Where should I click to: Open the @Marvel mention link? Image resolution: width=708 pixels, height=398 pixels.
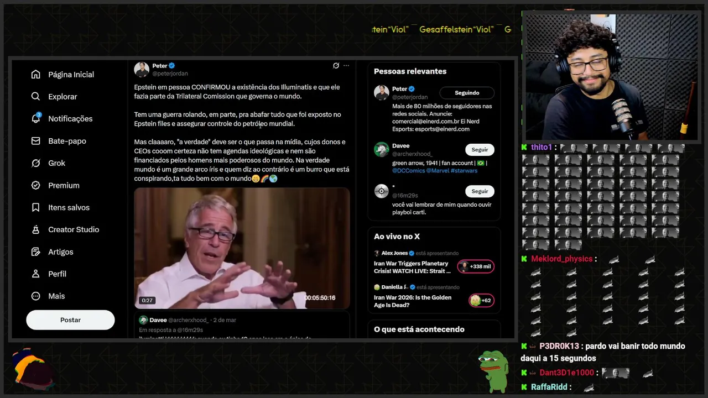point(438,171)
